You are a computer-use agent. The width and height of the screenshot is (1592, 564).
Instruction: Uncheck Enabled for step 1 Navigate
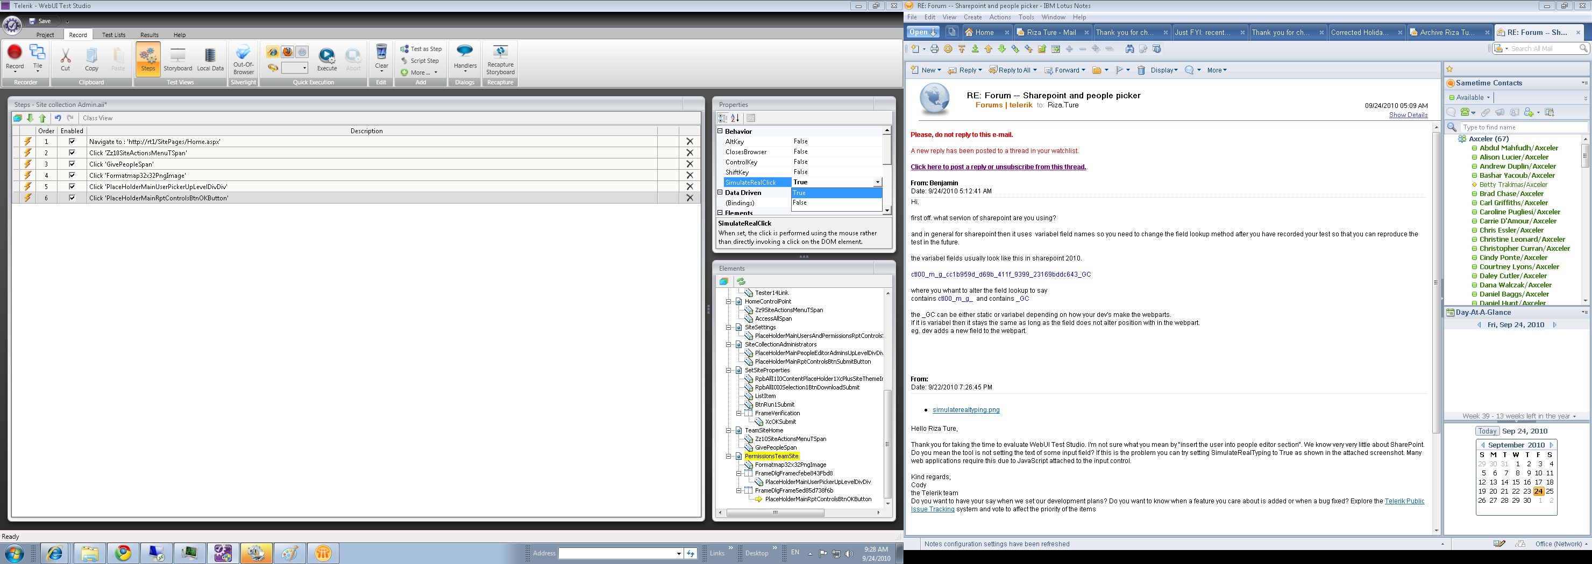pos(72,141)
